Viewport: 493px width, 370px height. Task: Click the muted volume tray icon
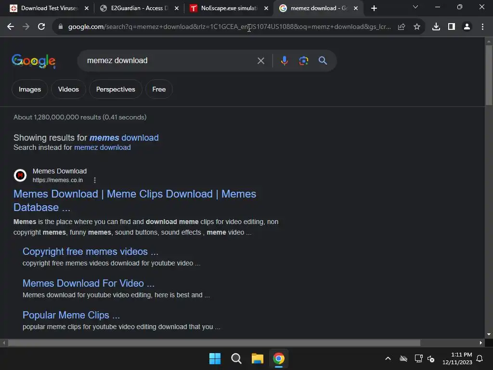[431, 358]
